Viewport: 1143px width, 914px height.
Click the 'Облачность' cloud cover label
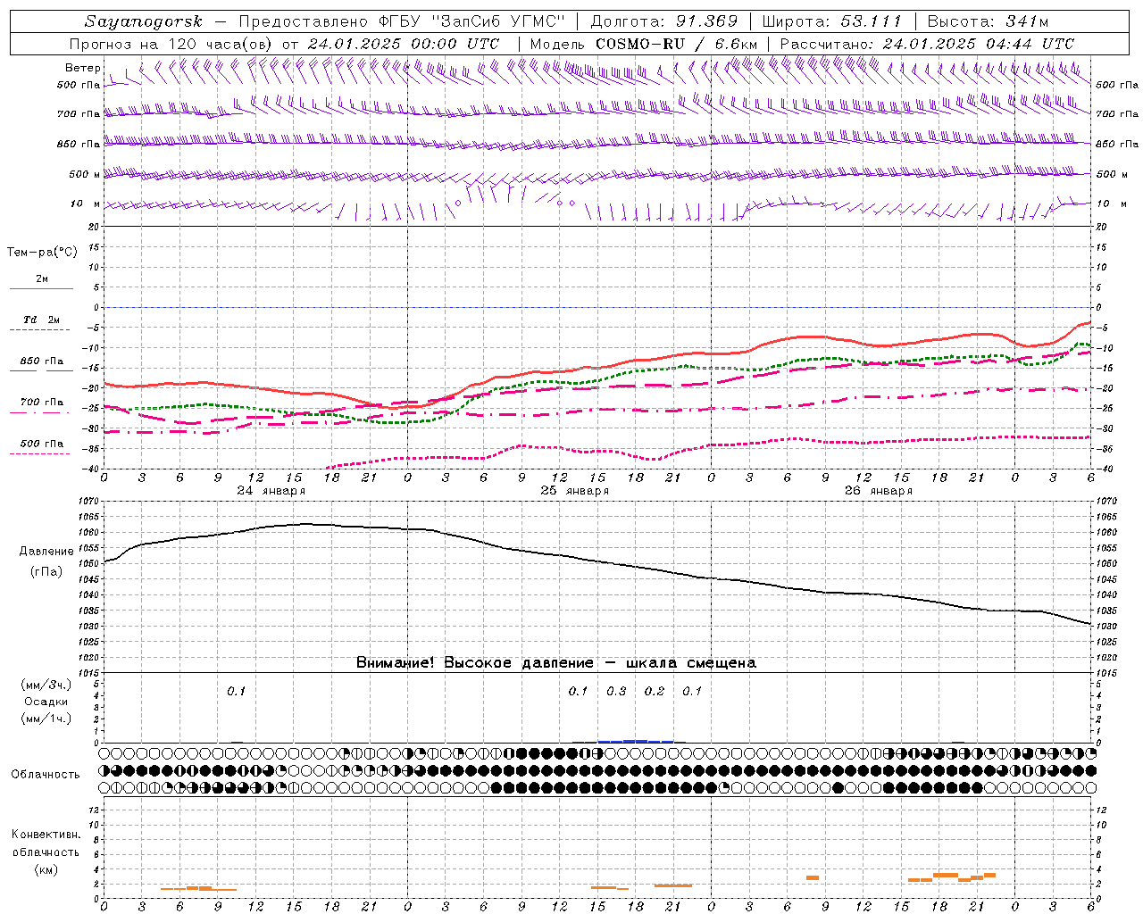pyautogui.click(x=46, y=775)
